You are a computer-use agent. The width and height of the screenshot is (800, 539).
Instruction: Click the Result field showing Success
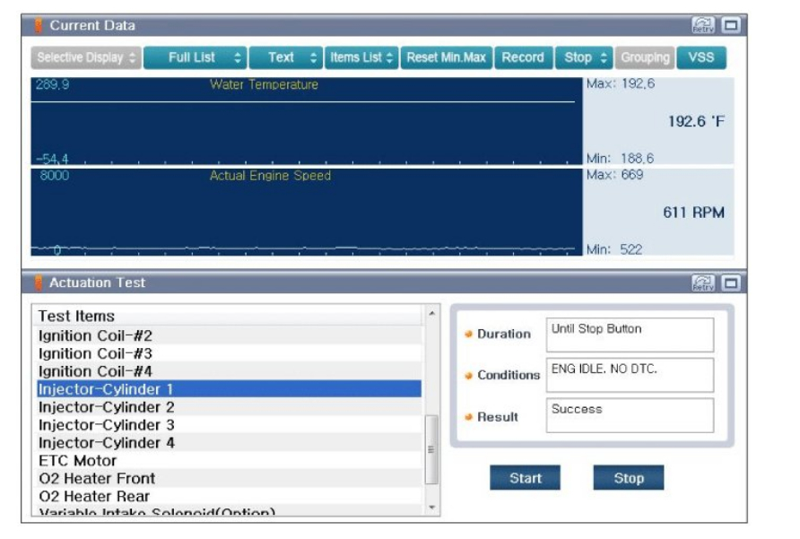pos(630,415)
